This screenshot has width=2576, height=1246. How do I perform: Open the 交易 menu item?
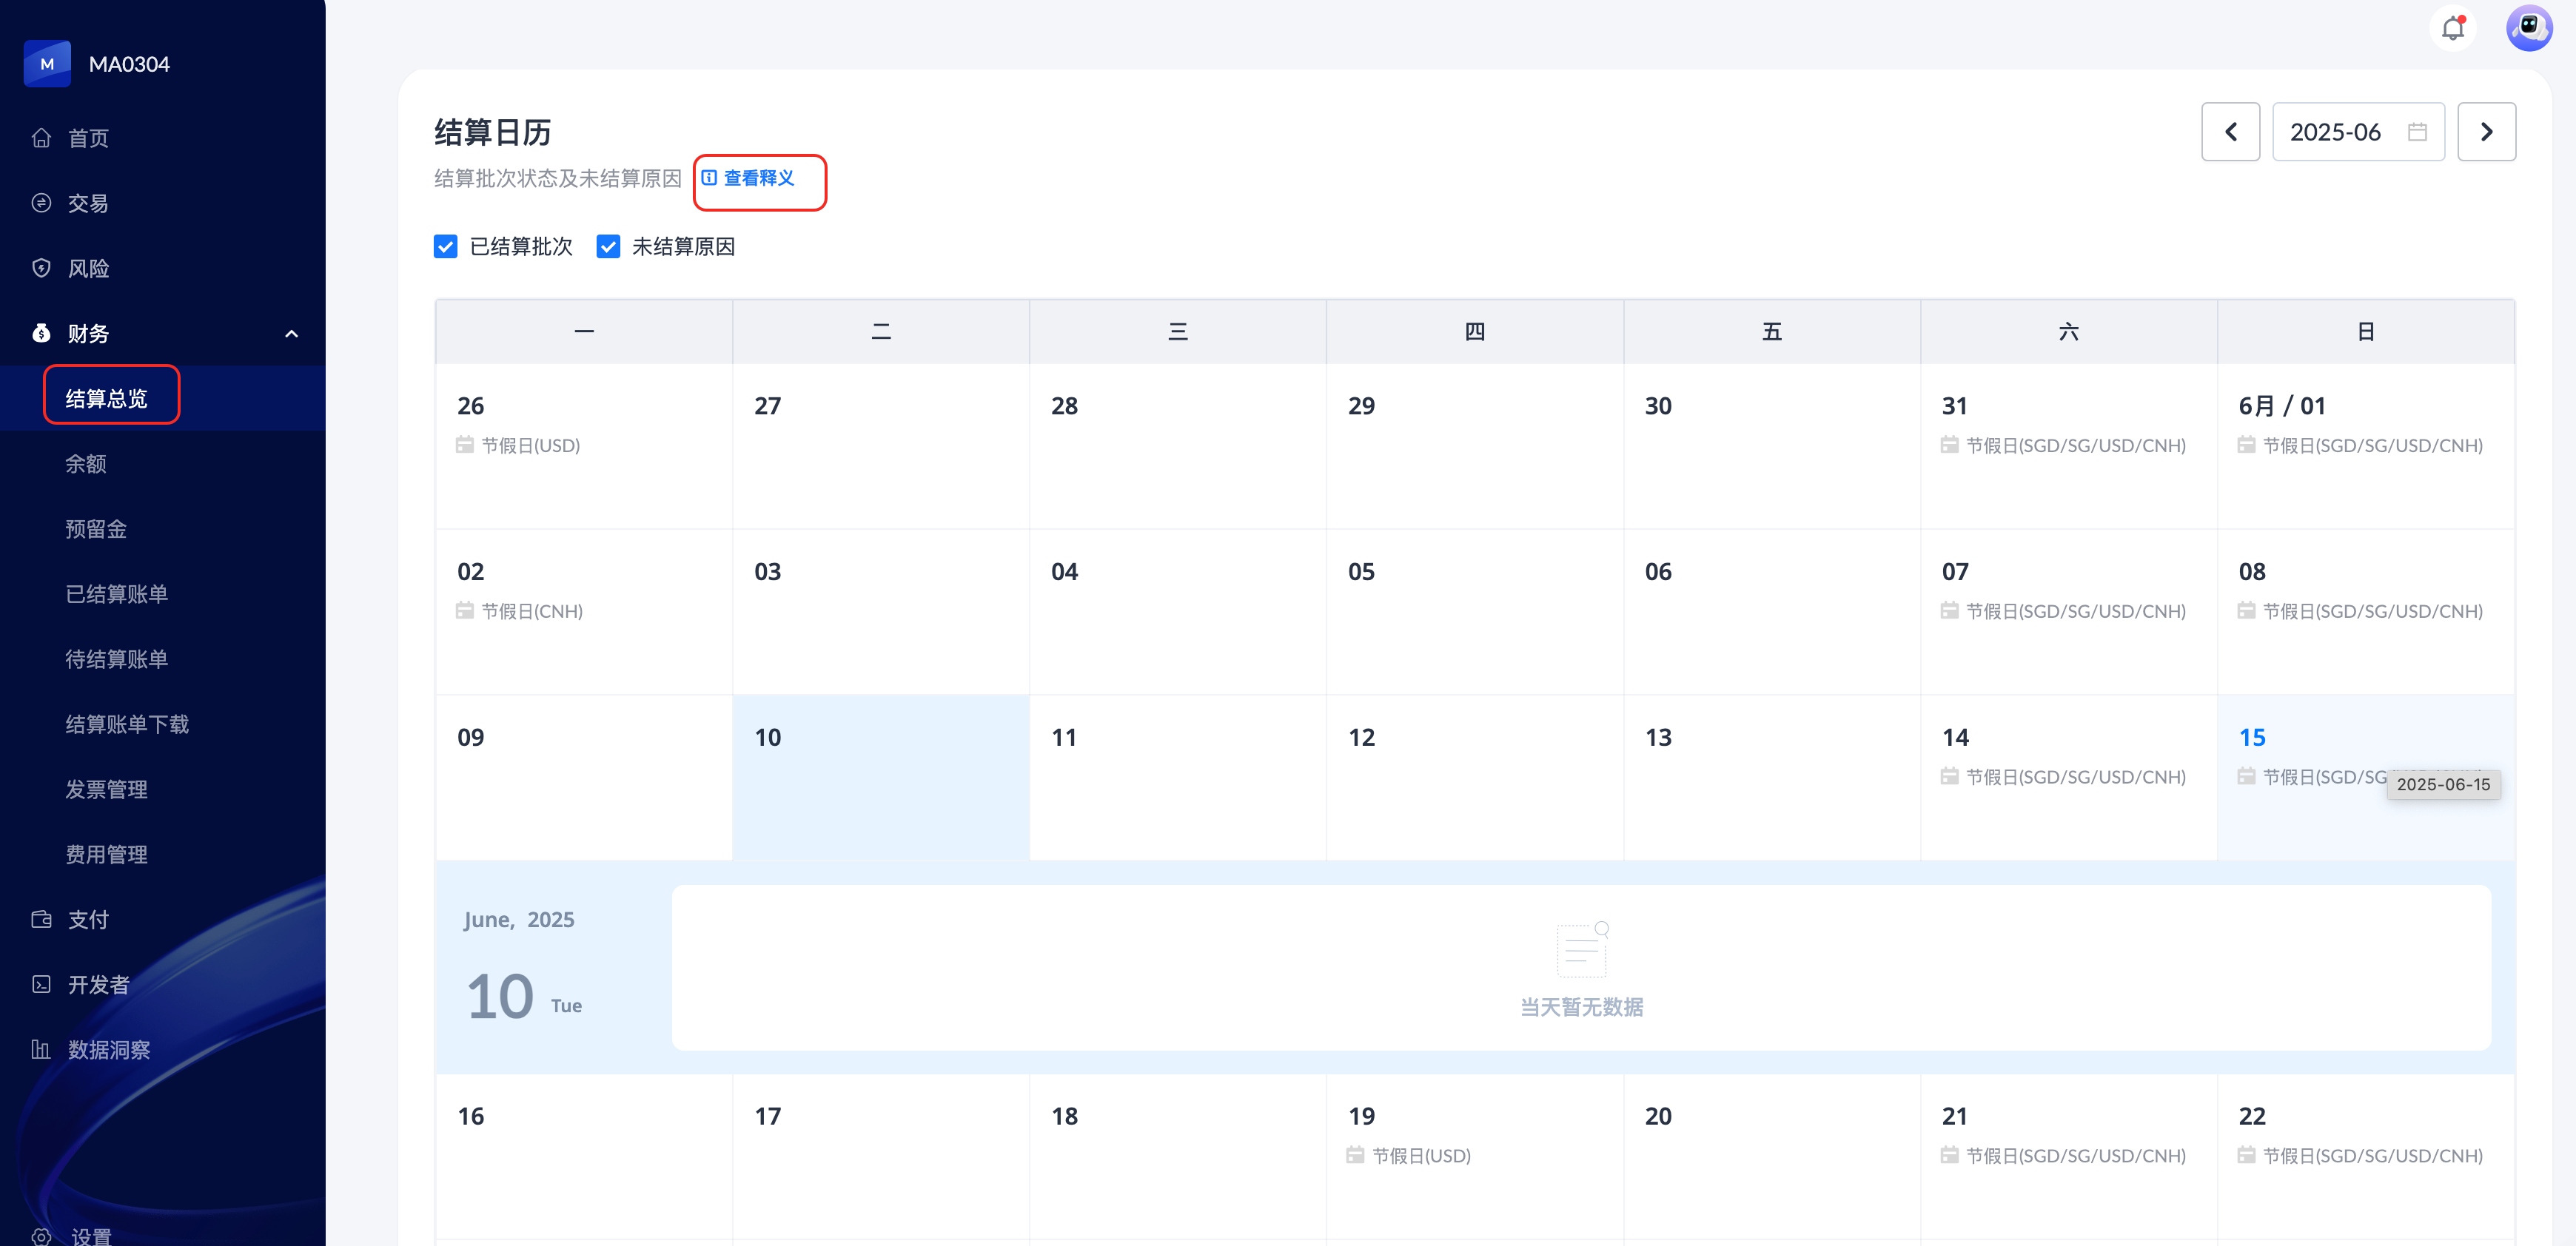[x=87, y=203]
